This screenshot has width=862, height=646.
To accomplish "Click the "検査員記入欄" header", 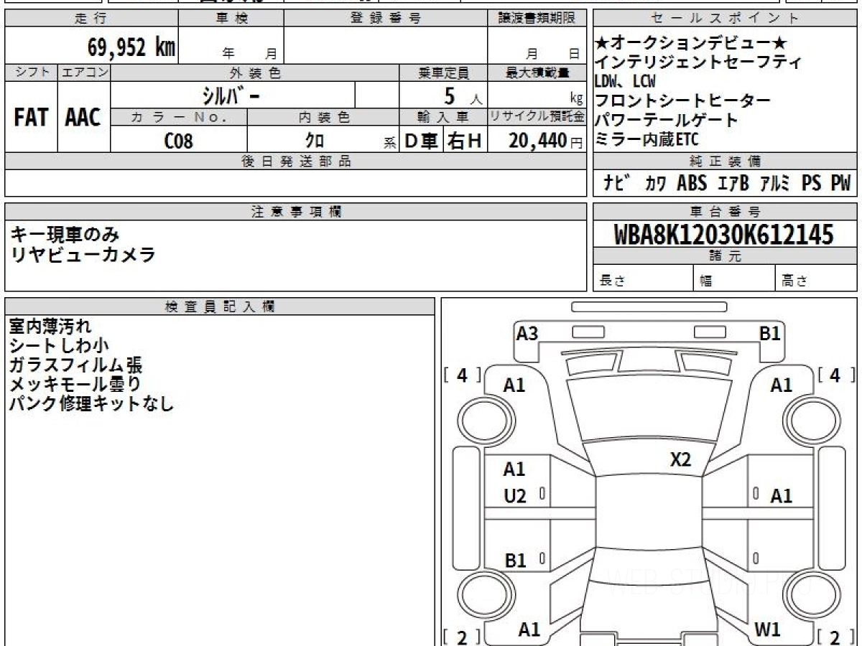I will pyautogui.click(x=220, y=306).
